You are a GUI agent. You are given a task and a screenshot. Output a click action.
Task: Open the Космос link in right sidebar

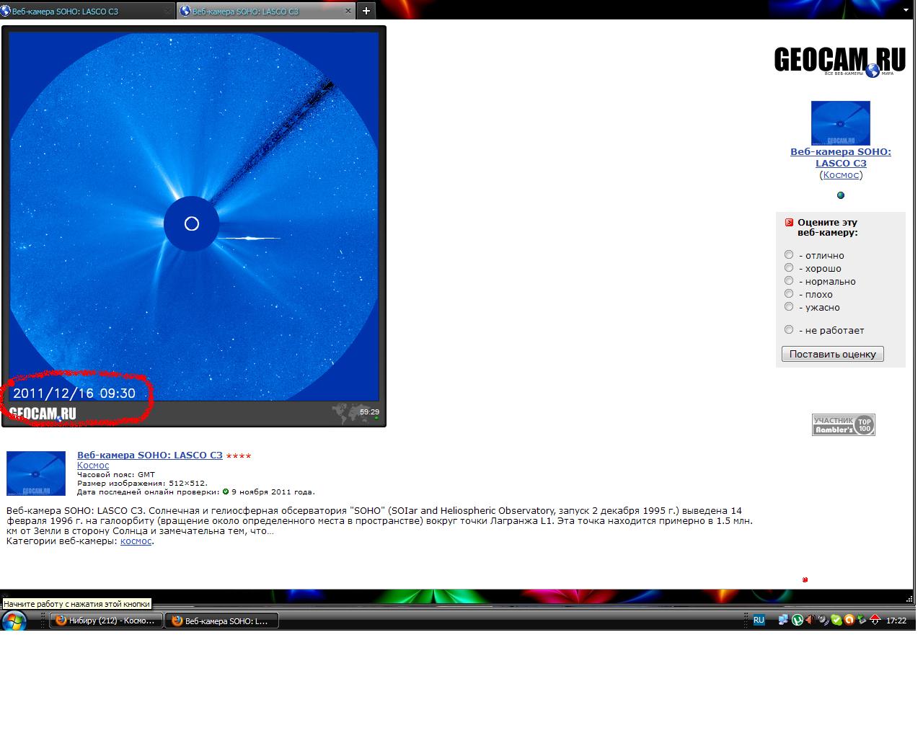coord(841,174)
